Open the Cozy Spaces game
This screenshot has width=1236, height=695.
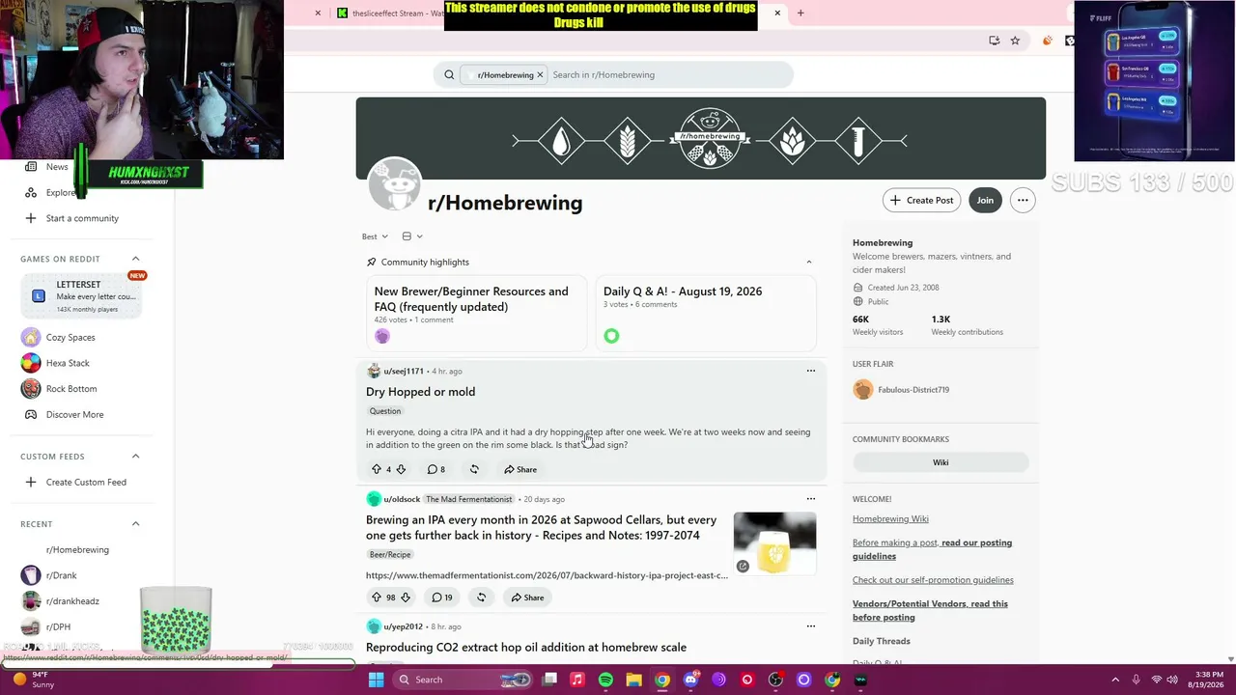(70, 338)
